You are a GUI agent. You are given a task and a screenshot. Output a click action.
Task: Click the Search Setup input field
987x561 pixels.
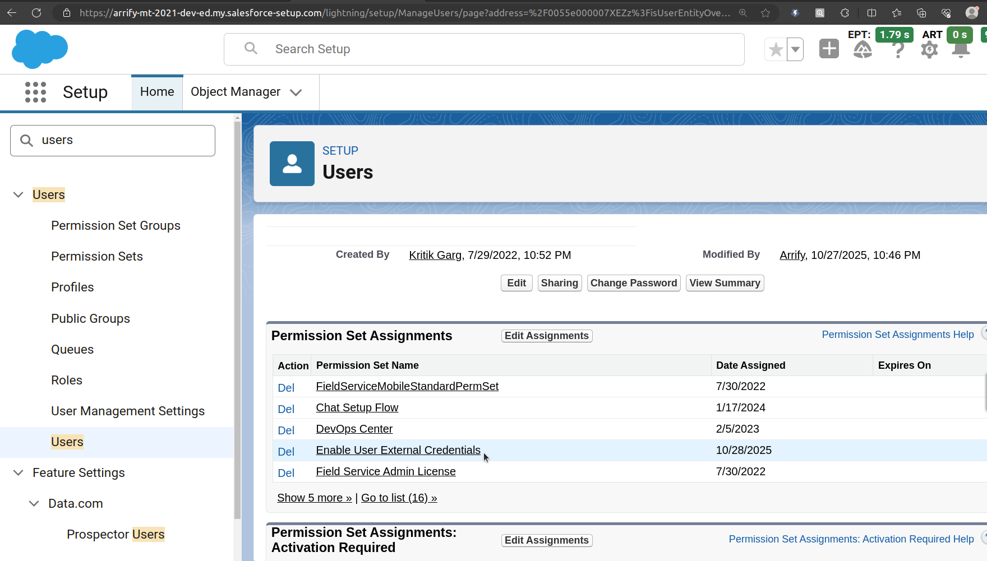482,49
